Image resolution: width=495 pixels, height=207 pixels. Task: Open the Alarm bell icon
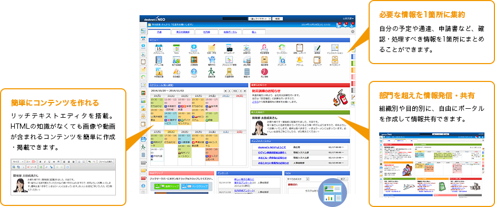tap(300, 60)
